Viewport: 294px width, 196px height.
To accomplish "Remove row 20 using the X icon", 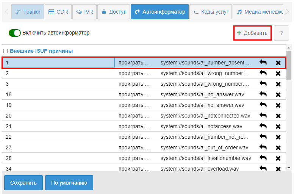I will click(278, 116).
